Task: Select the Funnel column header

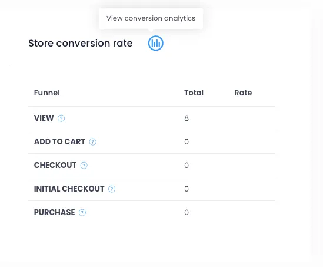Action: (x=47, y=93)
